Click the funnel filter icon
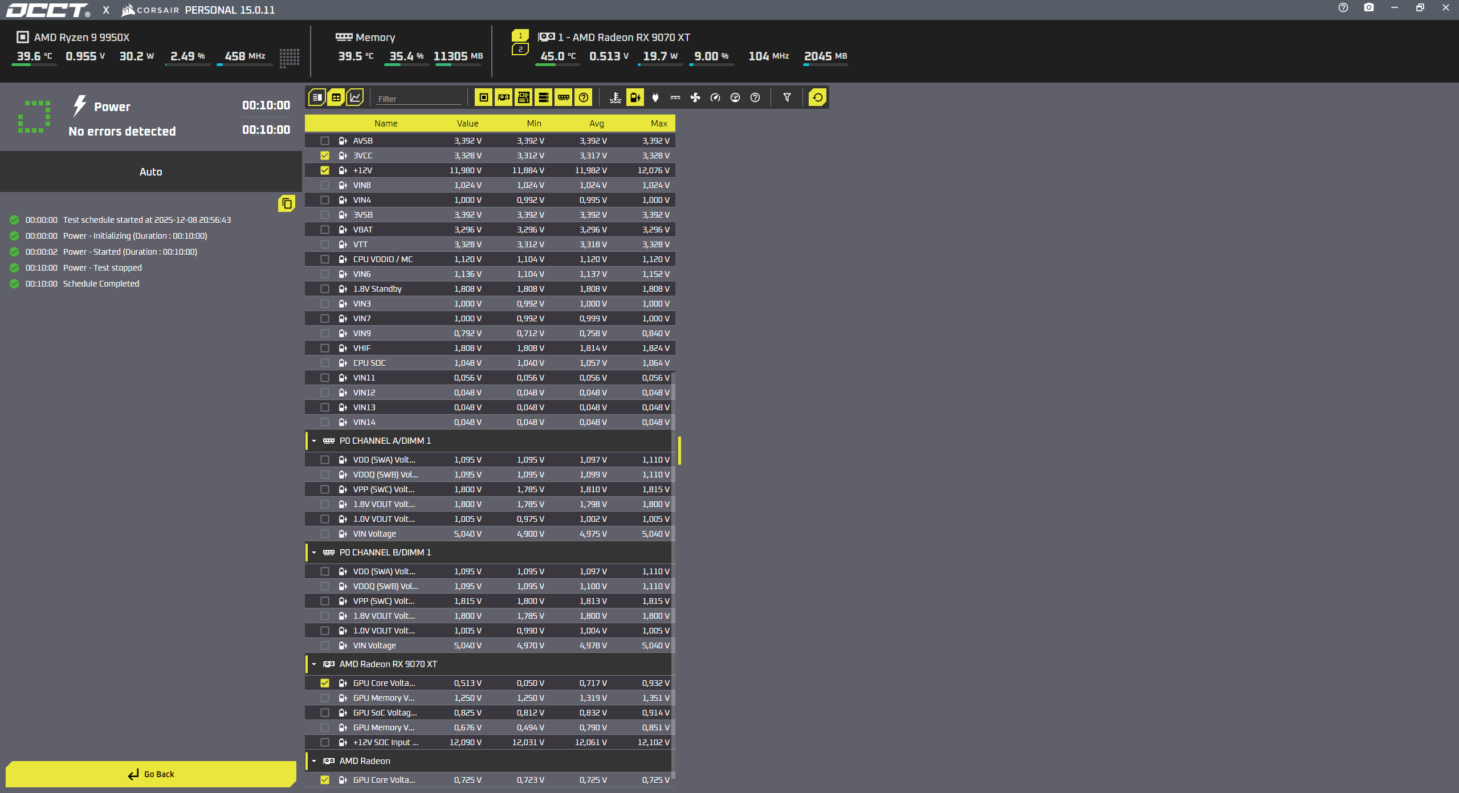Viewport: 1459px width, 793px height. tap(787, 97)
